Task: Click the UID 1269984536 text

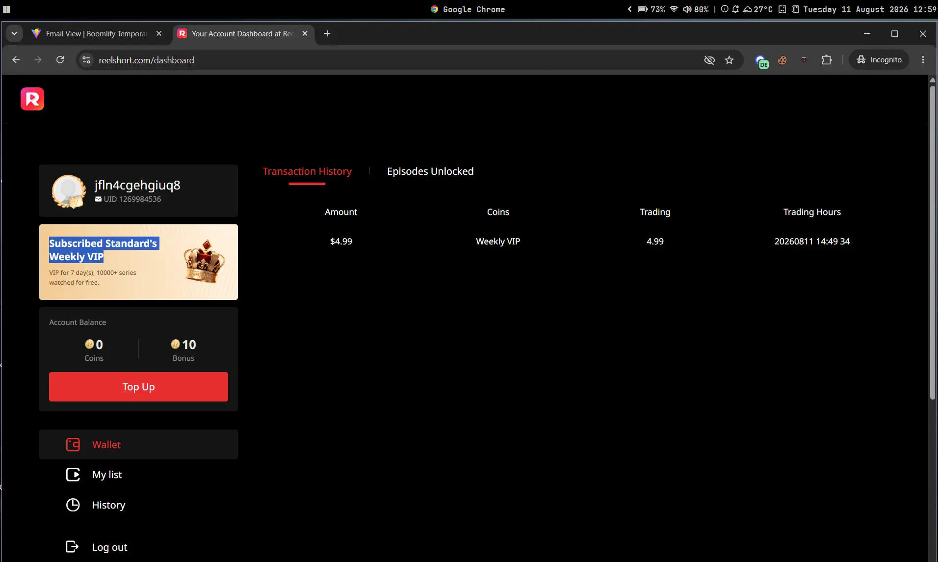Action: (132, 199)
